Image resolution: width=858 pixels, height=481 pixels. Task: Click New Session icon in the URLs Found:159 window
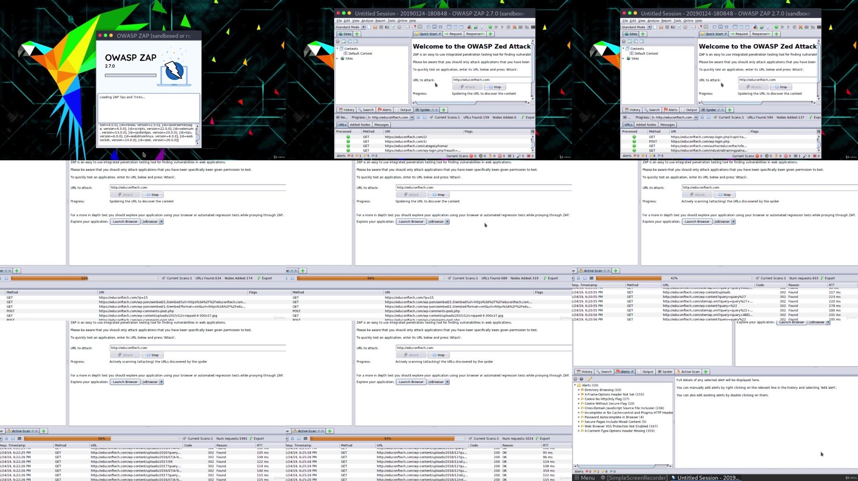pyautogui.click(x=369, y=27)
